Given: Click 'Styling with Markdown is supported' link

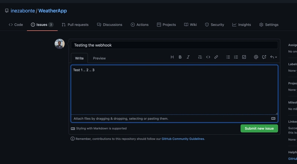Looking at the screenshot, I should [101, 128].
